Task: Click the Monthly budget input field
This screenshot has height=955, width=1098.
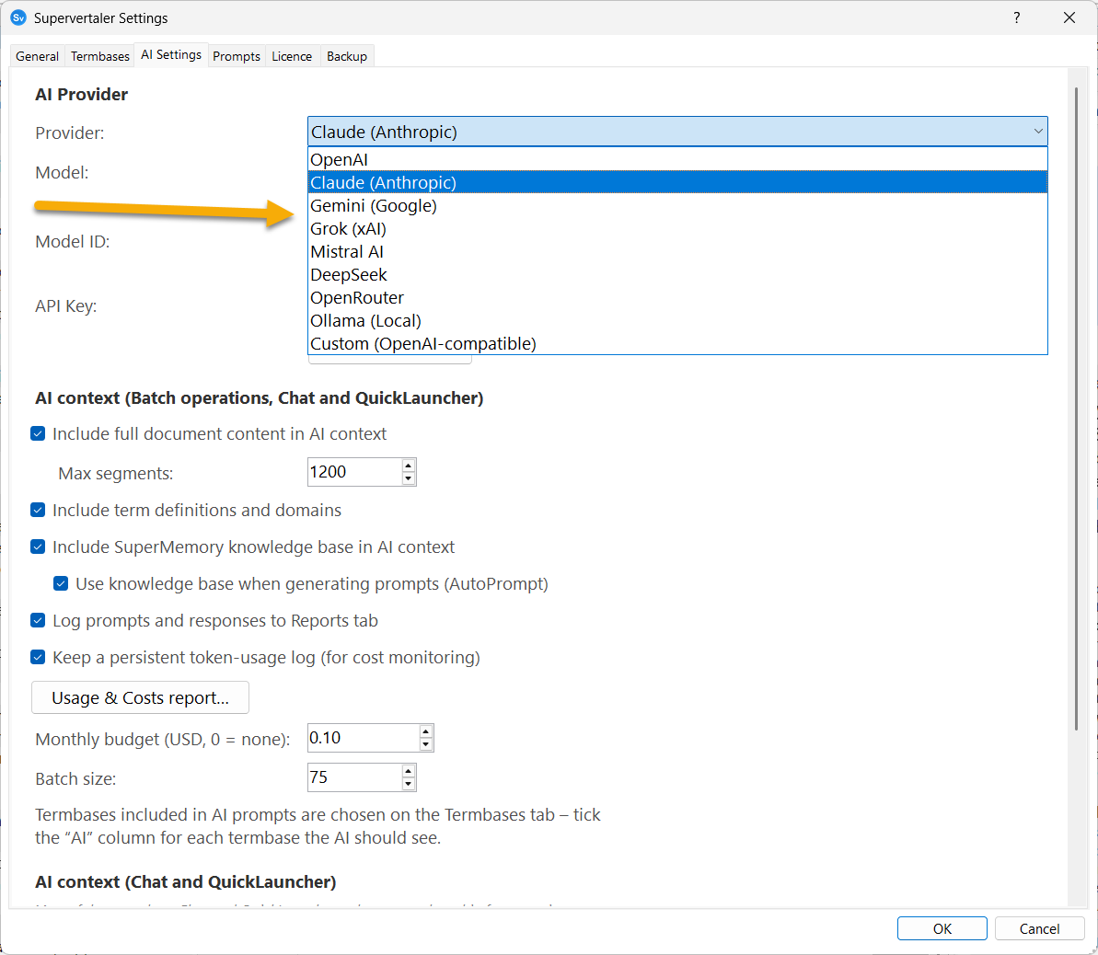Action: tap(363, 738)
